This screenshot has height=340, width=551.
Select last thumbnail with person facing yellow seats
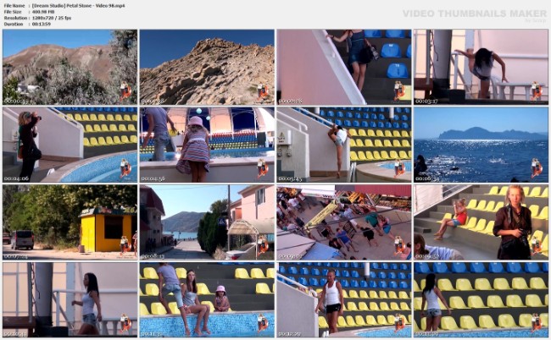point(481,300)
